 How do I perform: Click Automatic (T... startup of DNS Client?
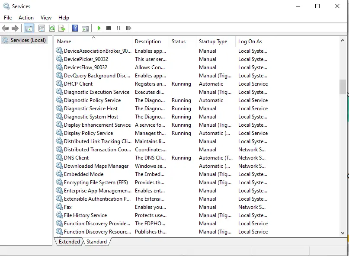216,158
